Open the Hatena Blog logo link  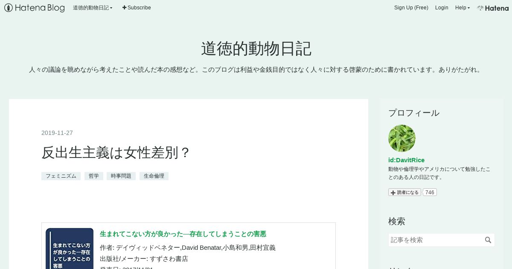(x=35, y=8)
